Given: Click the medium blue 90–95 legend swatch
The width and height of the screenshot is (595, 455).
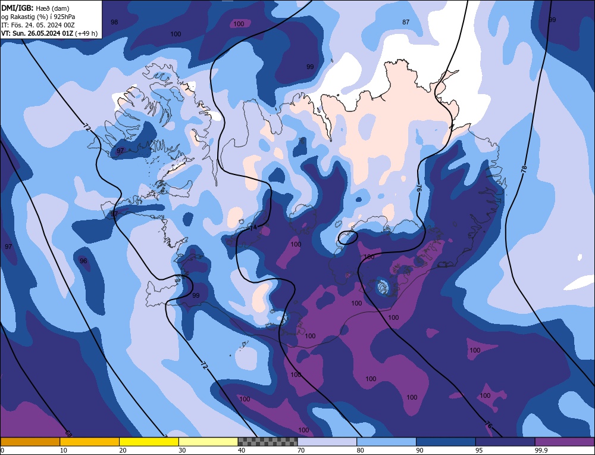Looking at the screenshot, I should point(446,441).
